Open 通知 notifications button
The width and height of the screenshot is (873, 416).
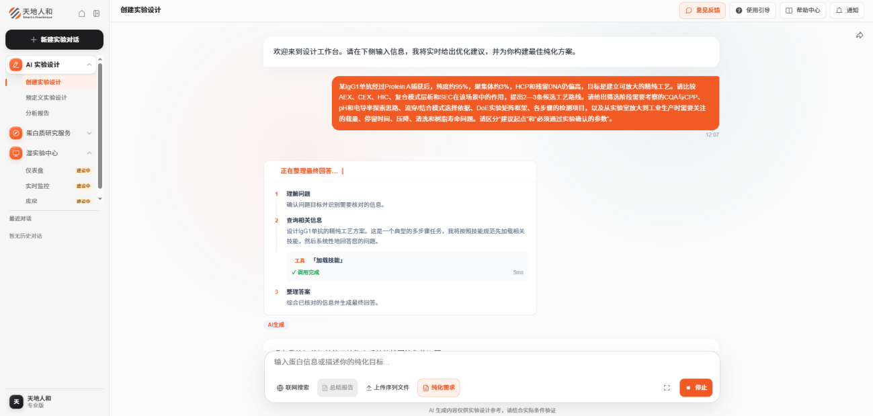847,11
